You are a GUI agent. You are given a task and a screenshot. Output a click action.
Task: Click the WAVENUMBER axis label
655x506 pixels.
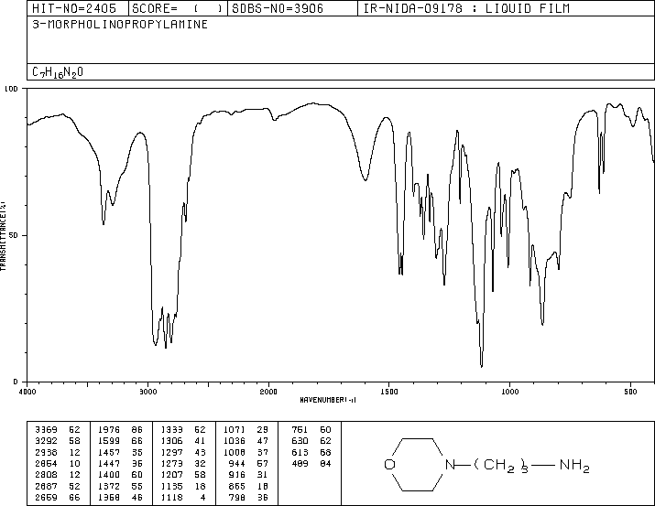tap(328, 400)
